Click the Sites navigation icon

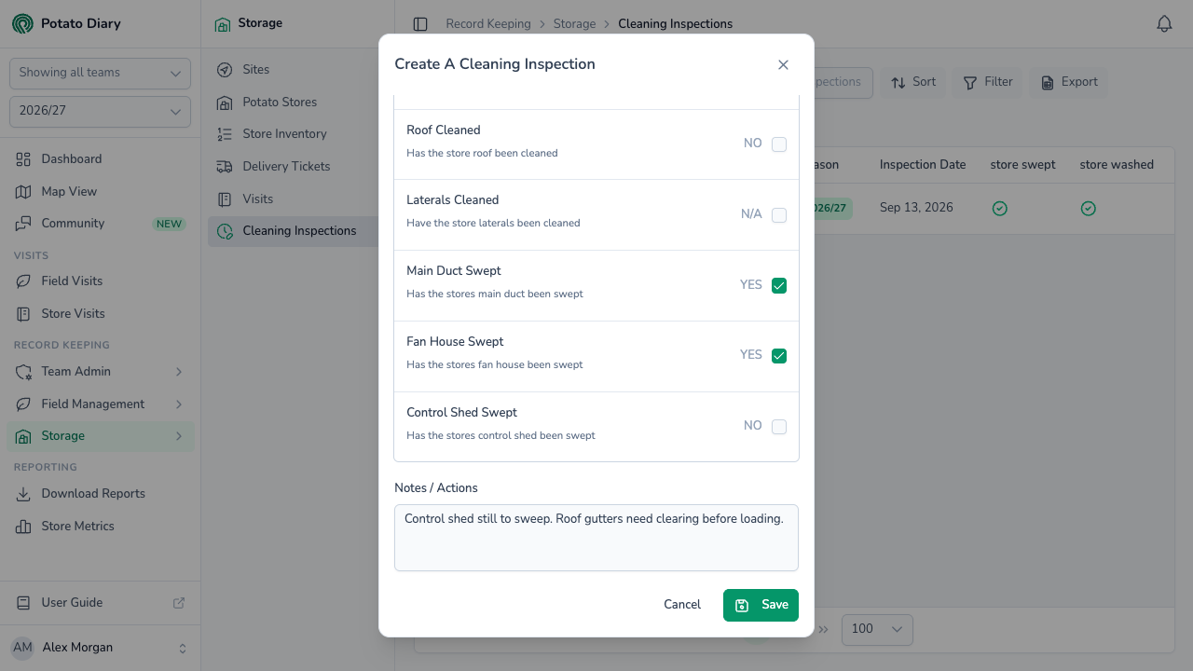point(225,70)
